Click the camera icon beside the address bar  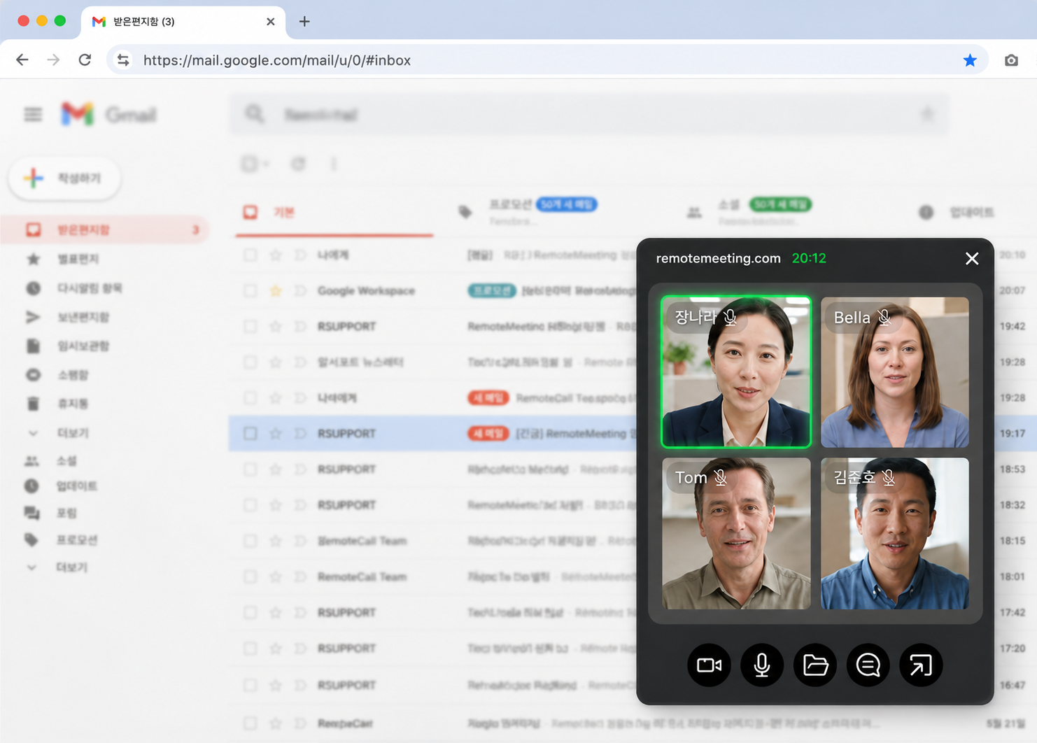[1011, 60]
